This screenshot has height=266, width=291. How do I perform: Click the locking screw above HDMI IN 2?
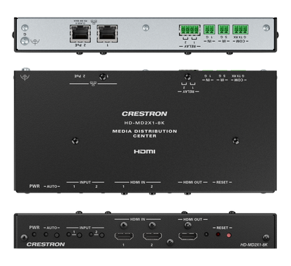152,226
